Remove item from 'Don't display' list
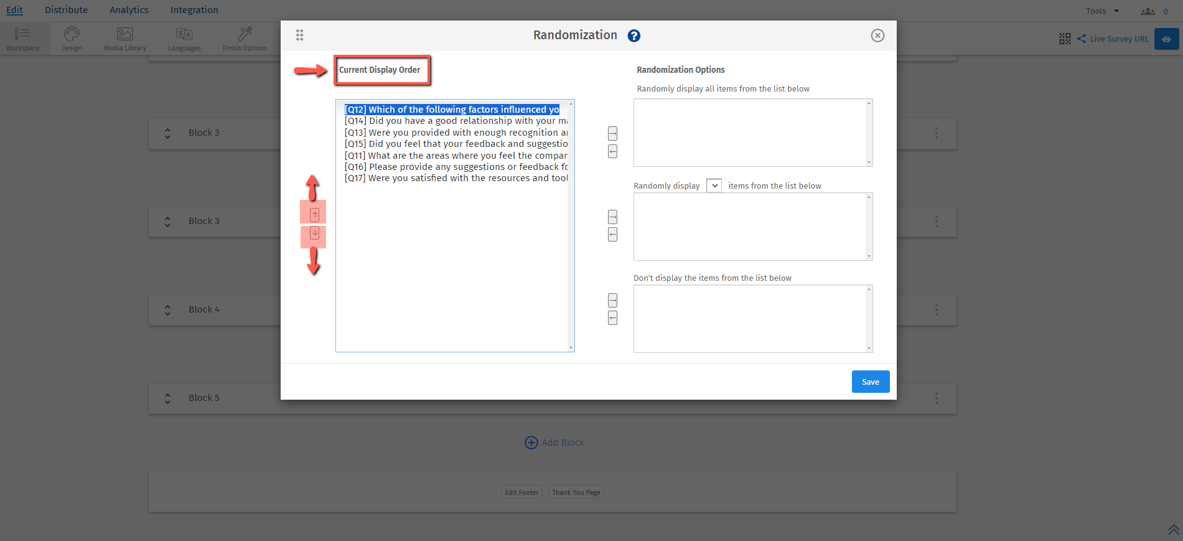The image size is (1183, 541). (x=612, y=318)
